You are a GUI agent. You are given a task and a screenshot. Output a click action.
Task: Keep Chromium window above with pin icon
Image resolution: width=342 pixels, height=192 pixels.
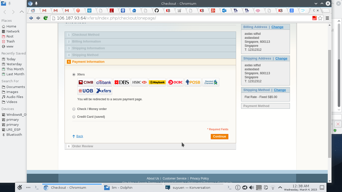pos(36,3)
